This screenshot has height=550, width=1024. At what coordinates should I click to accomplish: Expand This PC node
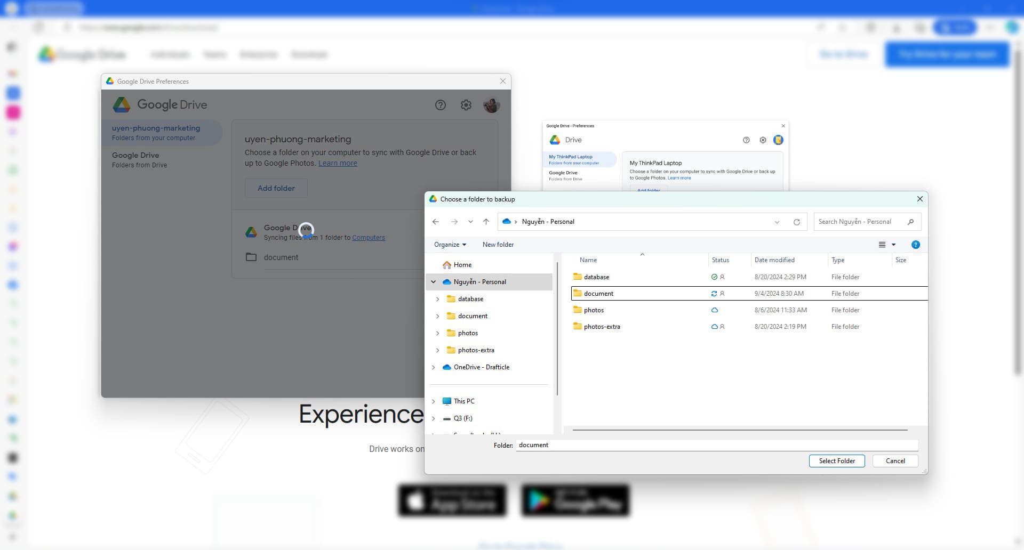[x=434, y=401]
